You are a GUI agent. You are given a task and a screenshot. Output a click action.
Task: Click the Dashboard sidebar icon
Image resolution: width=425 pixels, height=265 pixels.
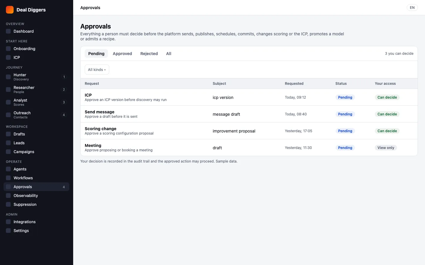(8, 31)
